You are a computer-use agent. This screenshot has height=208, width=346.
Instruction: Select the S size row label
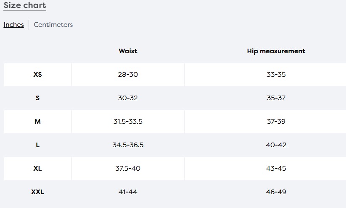(x=37, y=98)
